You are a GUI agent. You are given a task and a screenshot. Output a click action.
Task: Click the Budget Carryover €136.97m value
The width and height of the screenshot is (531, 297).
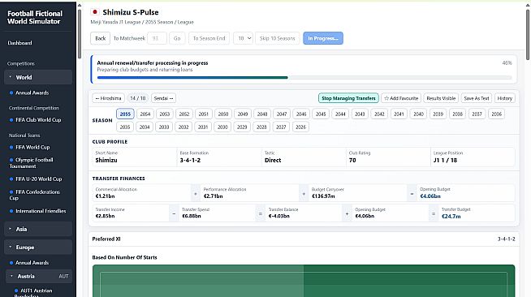[323, 196]
